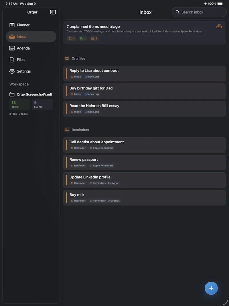Click the Reminders section list icon
This screenshot has height=306, width=229.
coord(67,130)
